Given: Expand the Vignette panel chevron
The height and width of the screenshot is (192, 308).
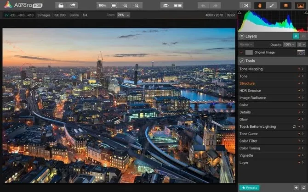Looking at the screenshot, I should (303, 155).
